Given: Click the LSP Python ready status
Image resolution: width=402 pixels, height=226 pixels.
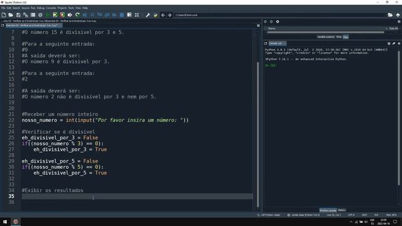Looking at the screenshot, I should (x=269, y=215).
